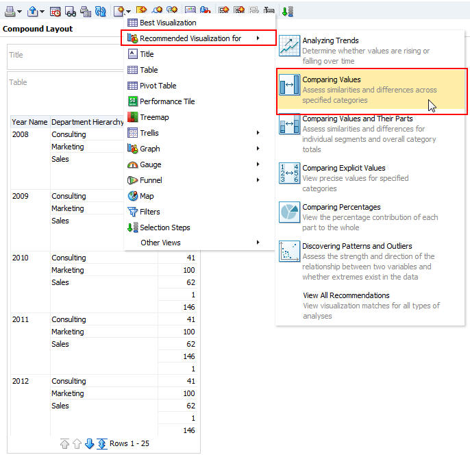This screenshot has height=455, width=470.
Task: Select Comparing Percentages option
Action: pyautogui.click(x=371, y=217)
